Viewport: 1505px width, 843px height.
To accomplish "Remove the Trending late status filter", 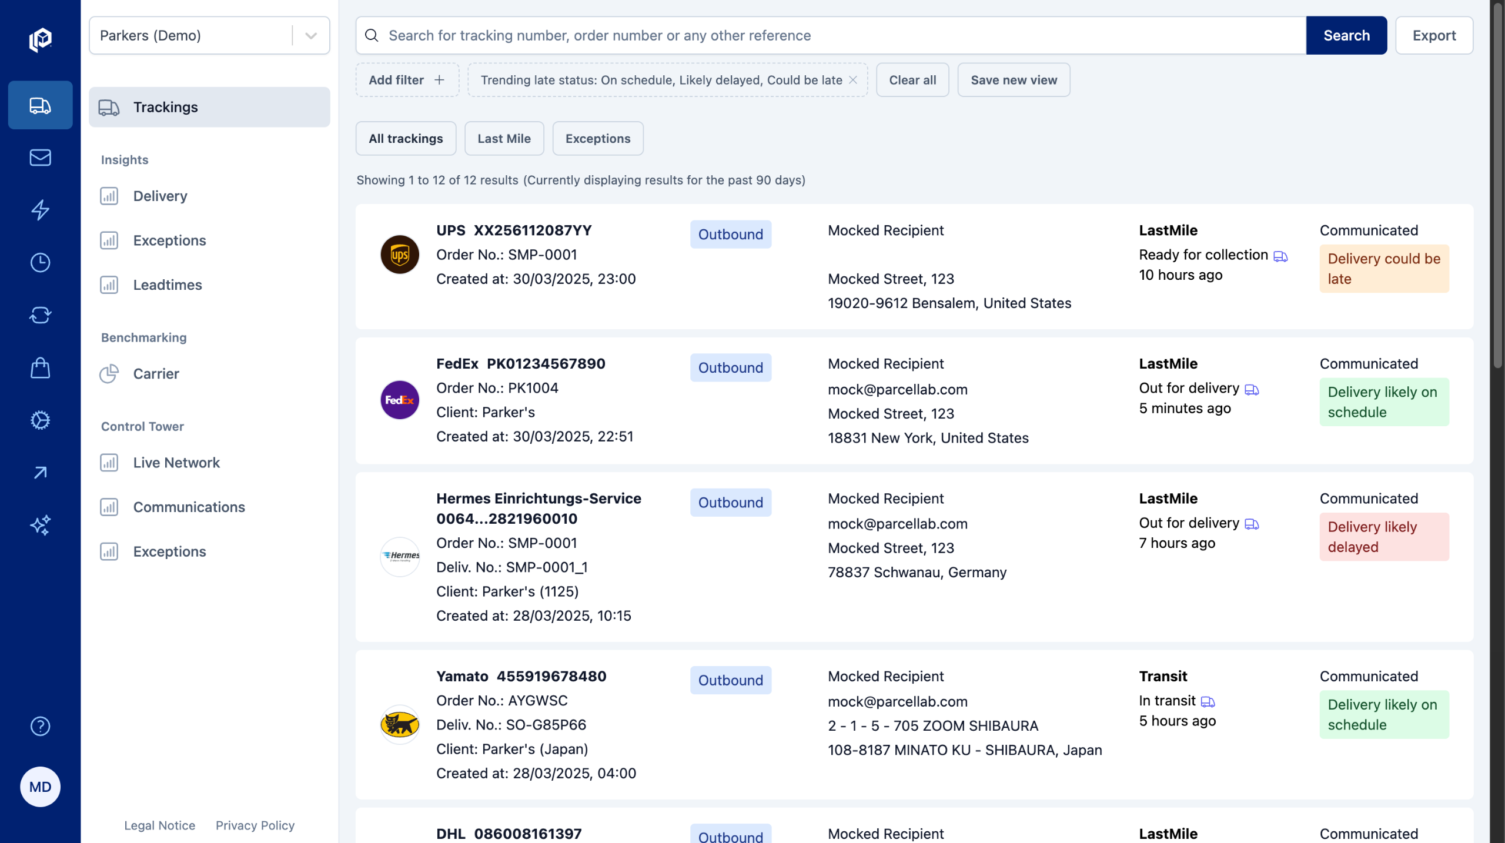I will [x=853, y=80].
